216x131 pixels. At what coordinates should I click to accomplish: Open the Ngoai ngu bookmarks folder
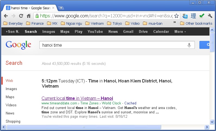click(x=71, y=24)
